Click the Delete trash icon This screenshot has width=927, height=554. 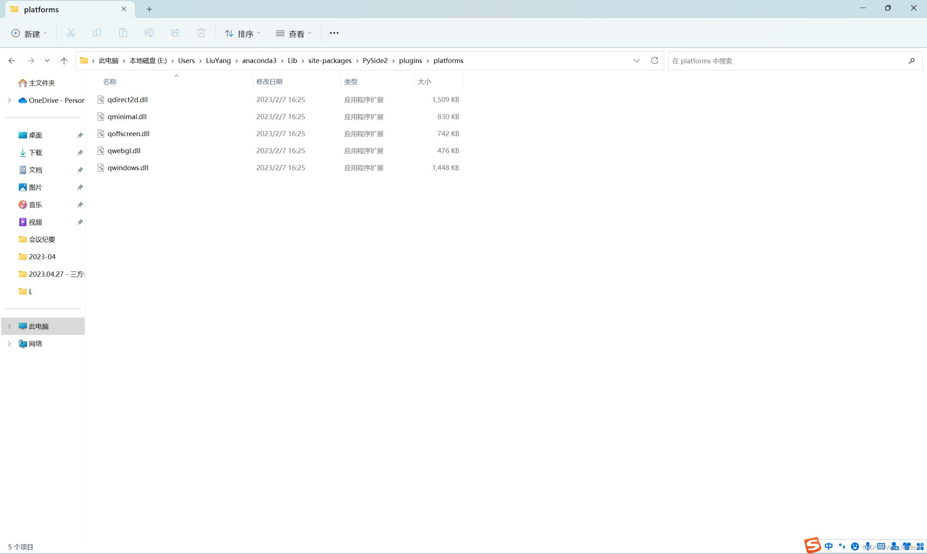click(x=201, y=33)
